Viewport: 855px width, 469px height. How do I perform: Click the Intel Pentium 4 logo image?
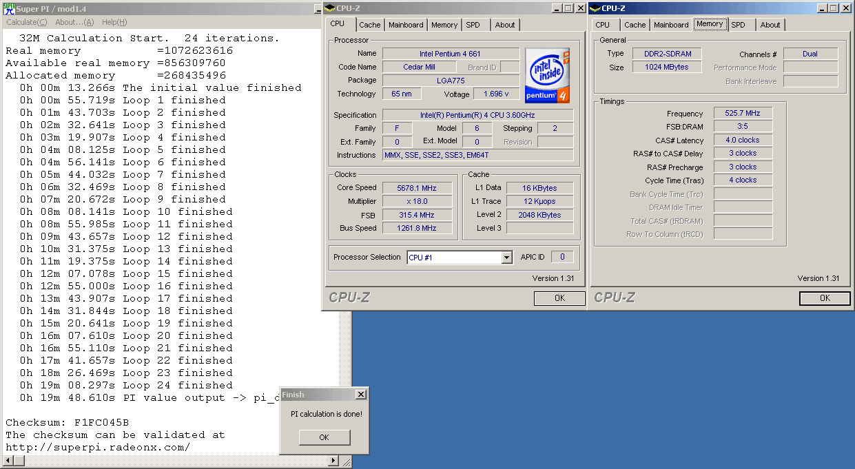[x=548, y=75]
